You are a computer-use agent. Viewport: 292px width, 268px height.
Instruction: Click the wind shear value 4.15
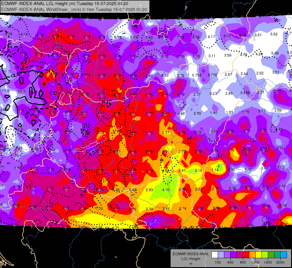click(x=166, y=190)
